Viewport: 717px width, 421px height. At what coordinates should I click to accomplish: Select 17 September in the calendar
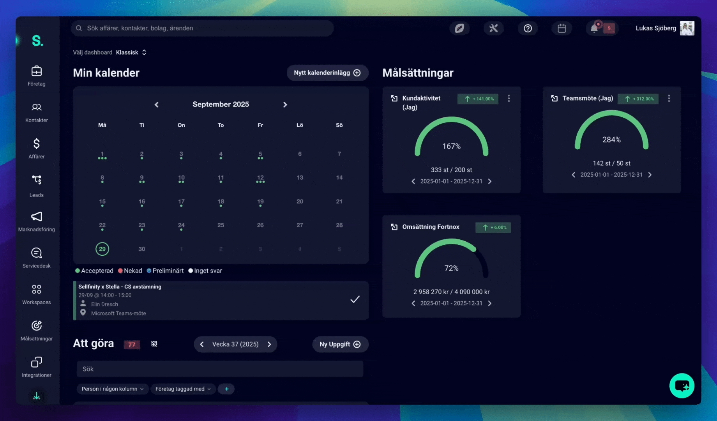point(181,202)
